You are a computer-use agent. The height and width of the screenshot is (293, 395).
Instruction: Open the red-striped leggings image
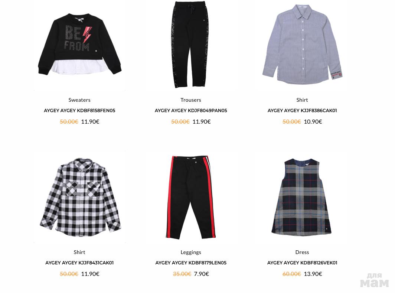(x=191, y=197)
